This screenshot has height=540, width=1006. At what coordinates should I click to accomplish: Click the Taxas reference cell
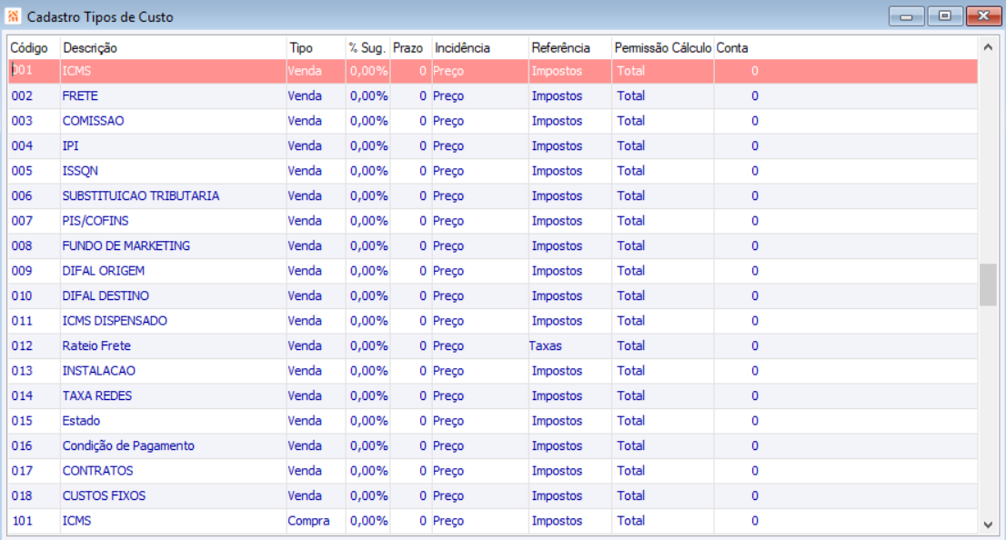546,346
